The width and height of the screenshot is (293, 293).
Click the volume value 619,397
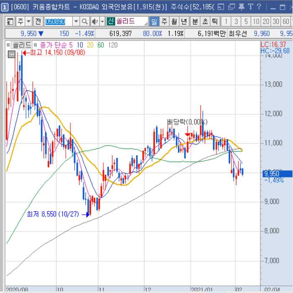[x=121, y=33]
